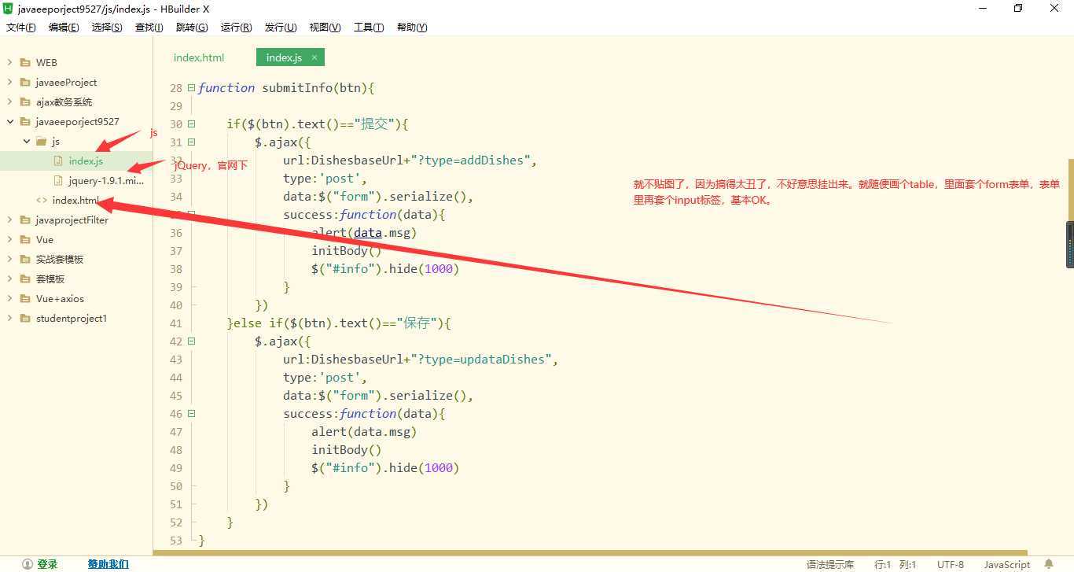
Task: Click the index.html code-file icon in tree
Action: pos(42,200)
